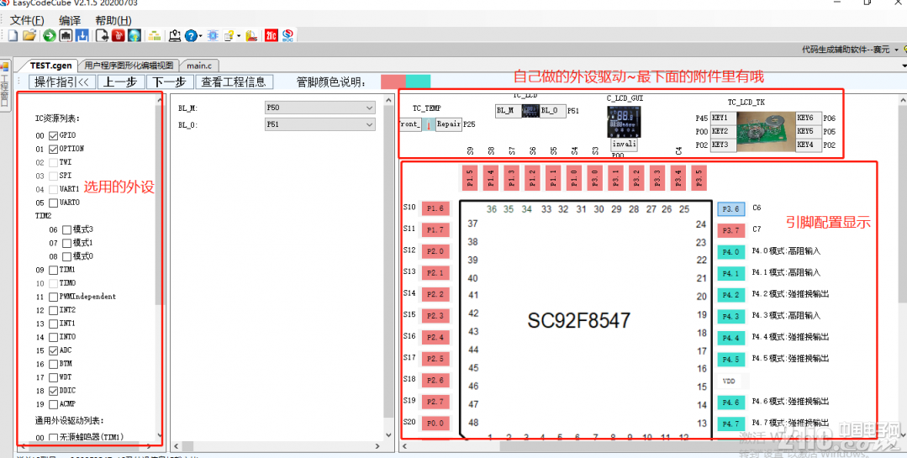Switch to the TEST.cgen tab
This screenshot has width=907, height=458.
pos(50,66)
